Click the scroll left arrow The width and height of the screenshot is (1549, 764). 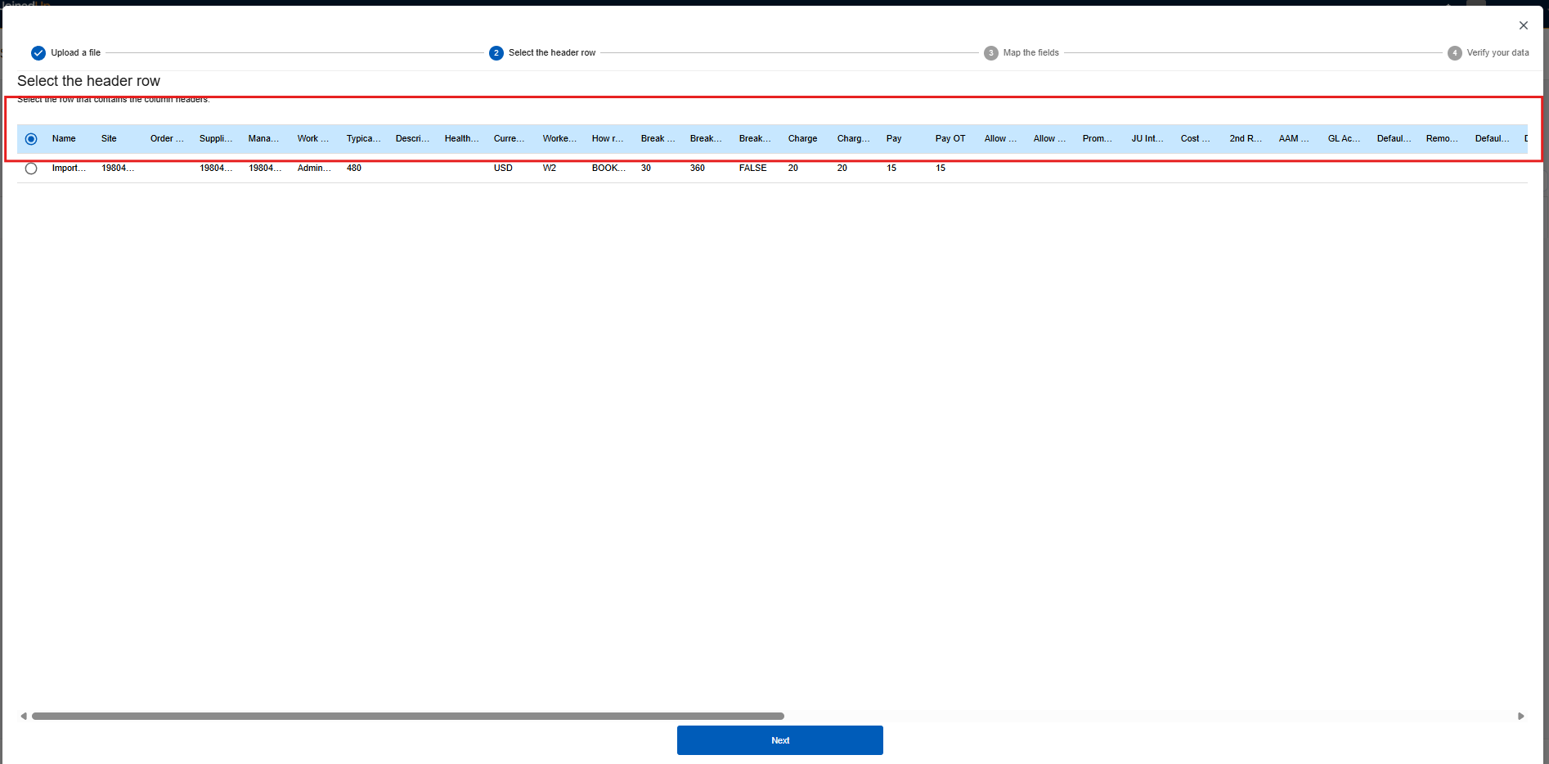click(24, 717)
